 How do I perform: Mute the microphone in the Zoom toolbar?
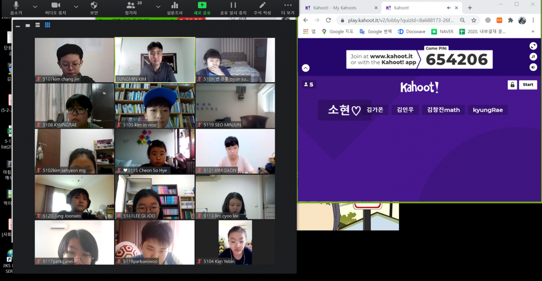tap(16, 8)
